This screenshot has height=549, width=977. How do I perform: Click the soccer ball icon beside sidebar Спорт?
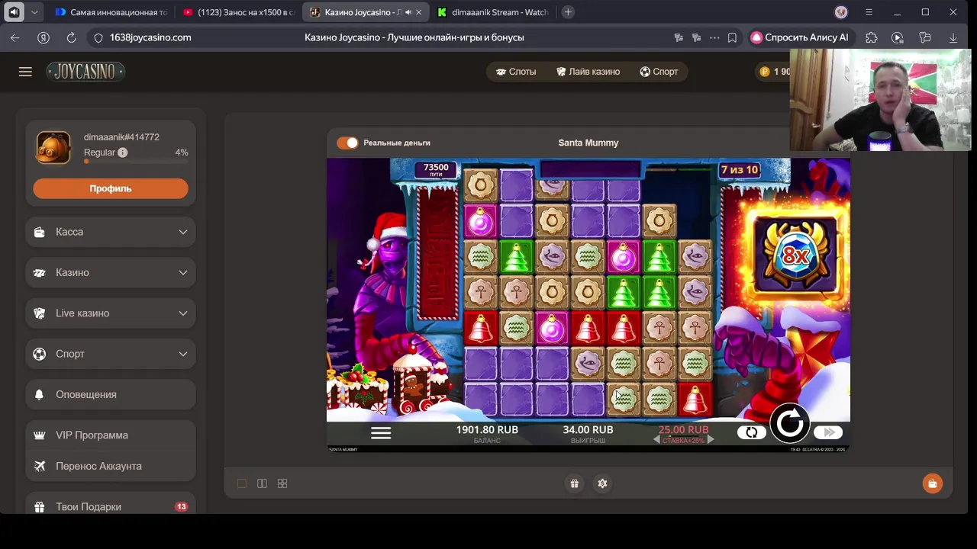40,354
